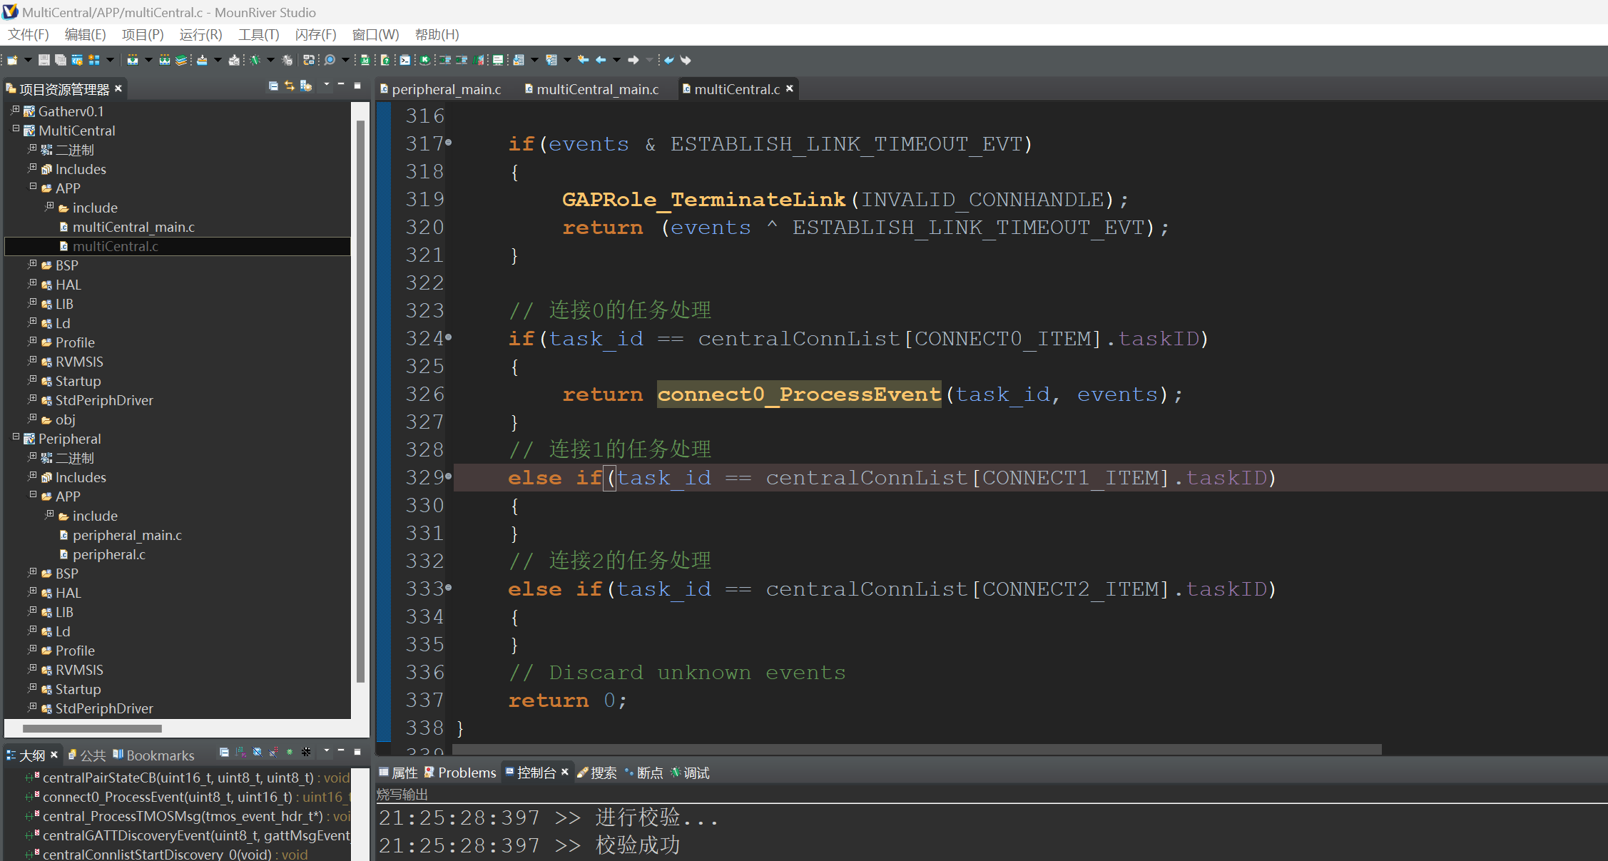The height and width of the screenshot is (861, 1608).
Task: Click the New file toolbar icon
Action: point(13,60)
